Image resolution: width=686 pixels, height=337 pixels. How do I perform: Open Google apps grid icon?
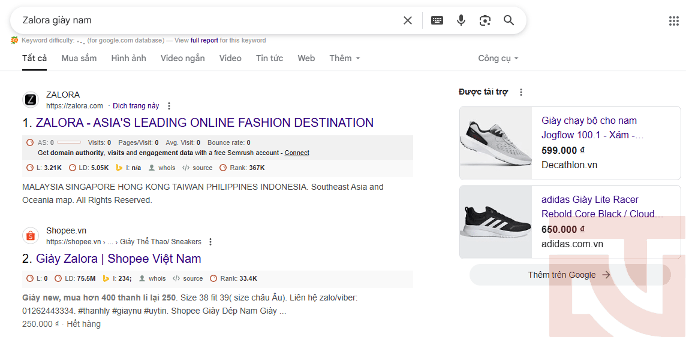click(x=674, y=21)
